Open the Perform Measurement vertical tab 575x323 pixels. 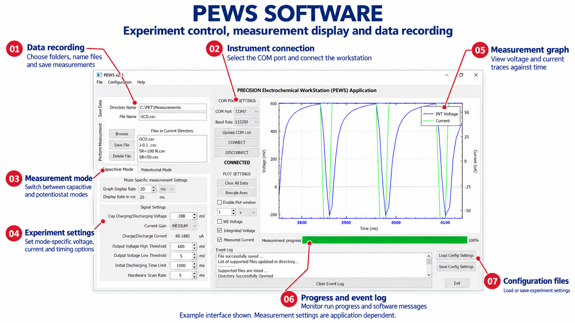100,142
